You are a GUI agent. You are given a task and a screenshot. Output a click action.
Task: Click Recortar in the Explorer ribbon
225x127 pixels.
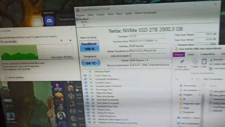pyautogui.click(x=217, y=60)
